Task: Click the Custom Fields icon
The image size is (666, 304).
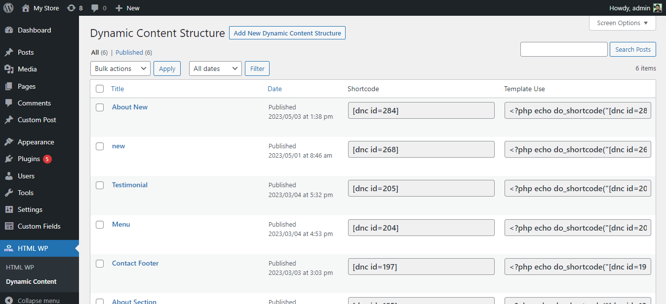Action: pyautogui.click(x=9, y=226)
